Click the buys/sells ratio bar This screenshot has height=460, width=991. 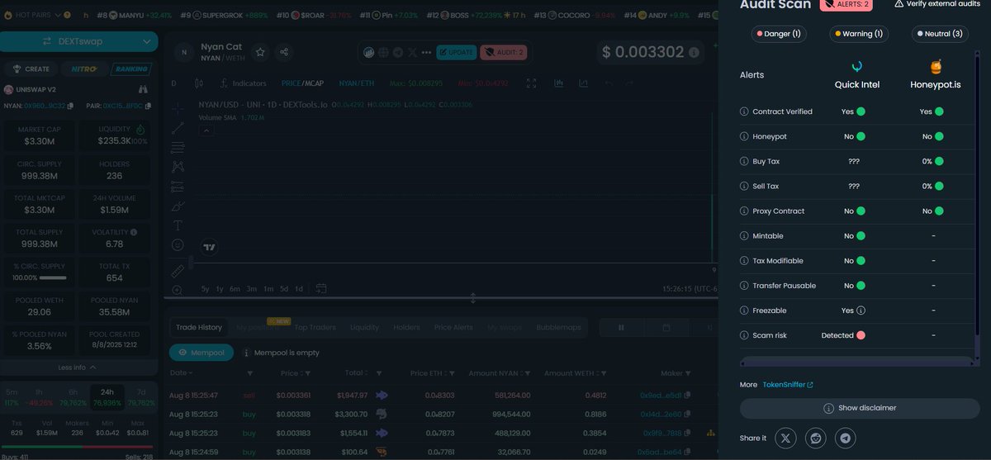pos(79,448)
